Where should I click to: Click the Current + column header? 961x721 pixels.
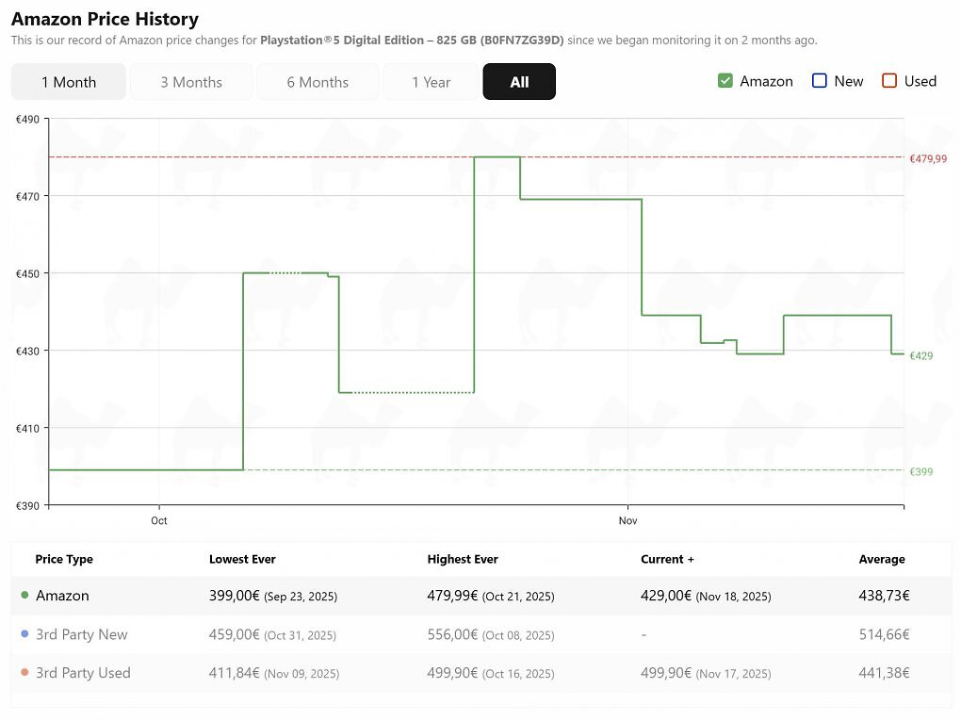pyautogui.click(x=667, y=559)
